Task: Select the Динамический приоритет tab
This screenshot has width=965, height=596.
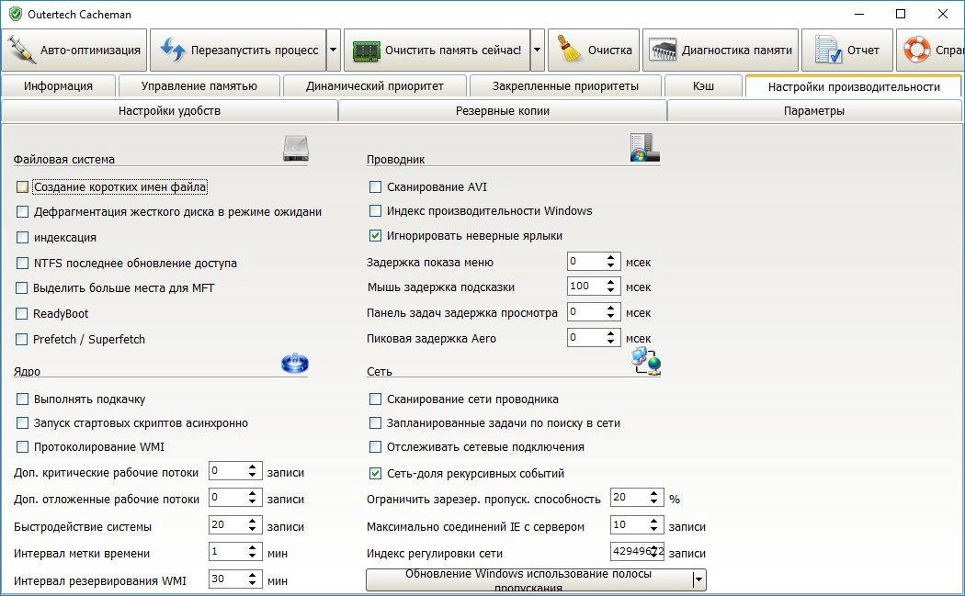Action: tap(375, 86)
